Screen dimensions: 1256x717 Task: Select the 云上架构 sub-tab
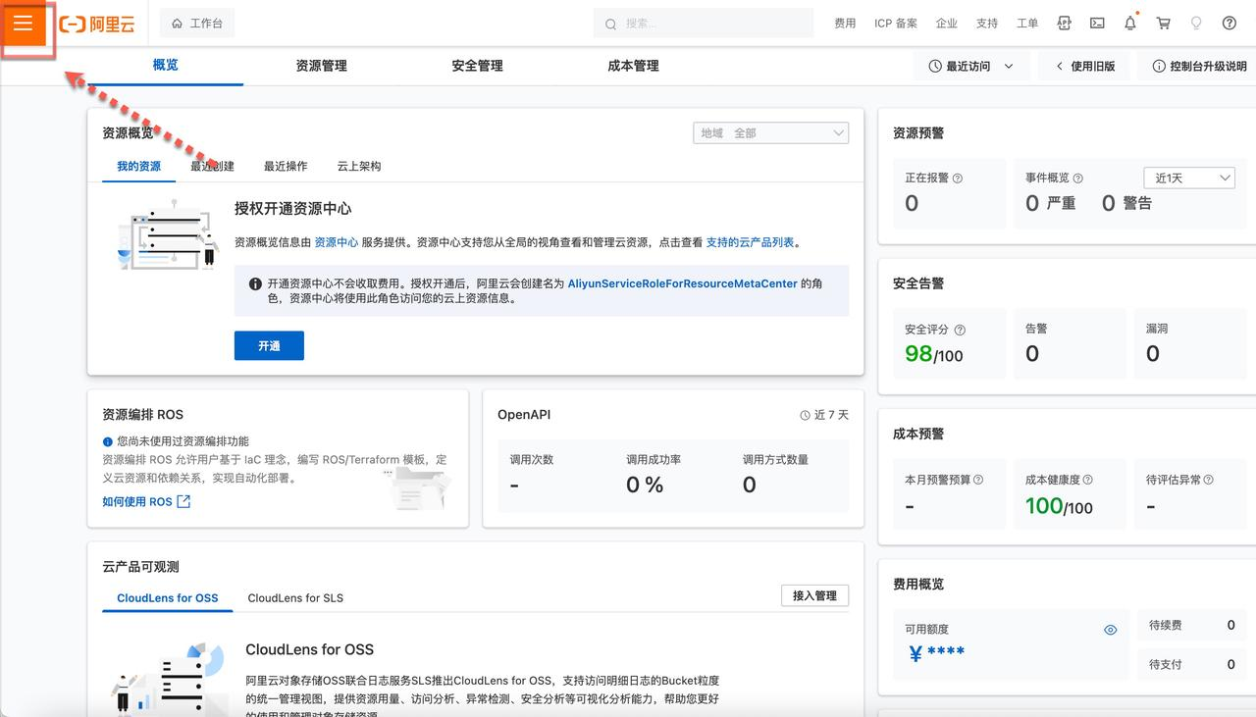click(359, 166)
